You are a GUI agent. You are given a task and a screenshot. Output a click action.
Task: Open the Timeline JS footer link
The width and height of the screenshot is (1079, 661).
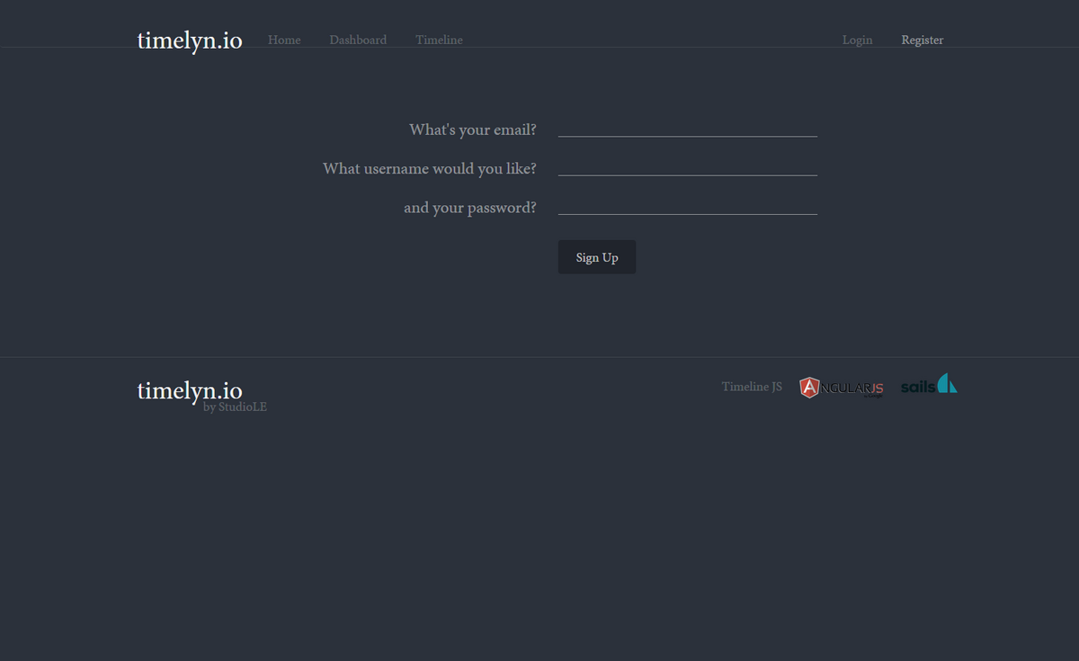pos(752,387)
